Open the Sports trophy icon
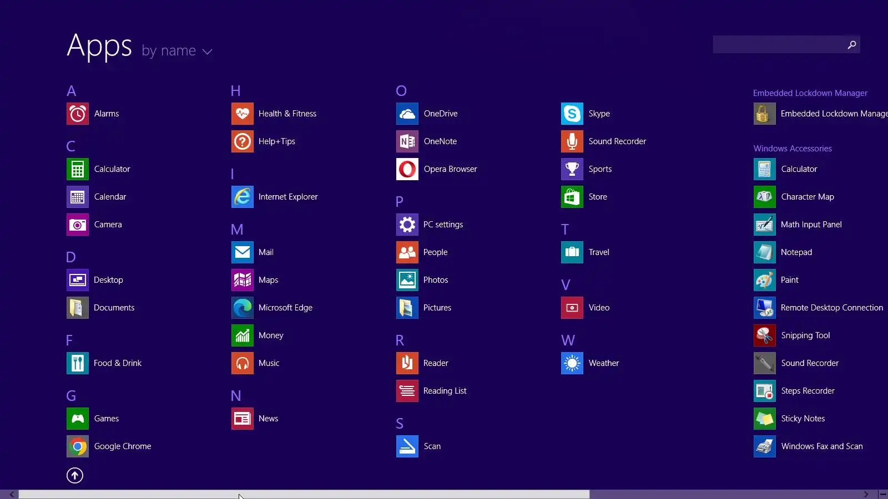Viewport: 888px width, 499px height. (x=572, y=169)
